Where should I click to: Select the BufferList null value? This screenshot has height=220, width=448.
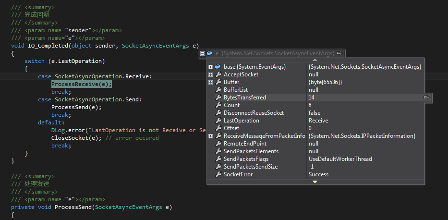tap(314, 90)
